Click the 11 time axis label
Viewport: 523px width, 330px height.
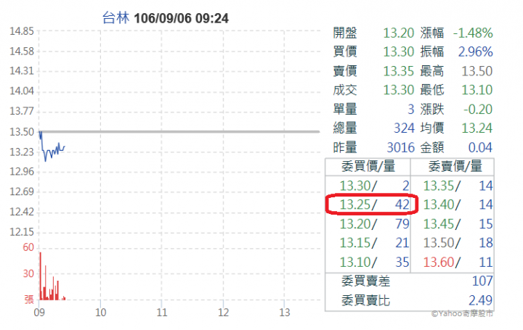pos(162,313)
